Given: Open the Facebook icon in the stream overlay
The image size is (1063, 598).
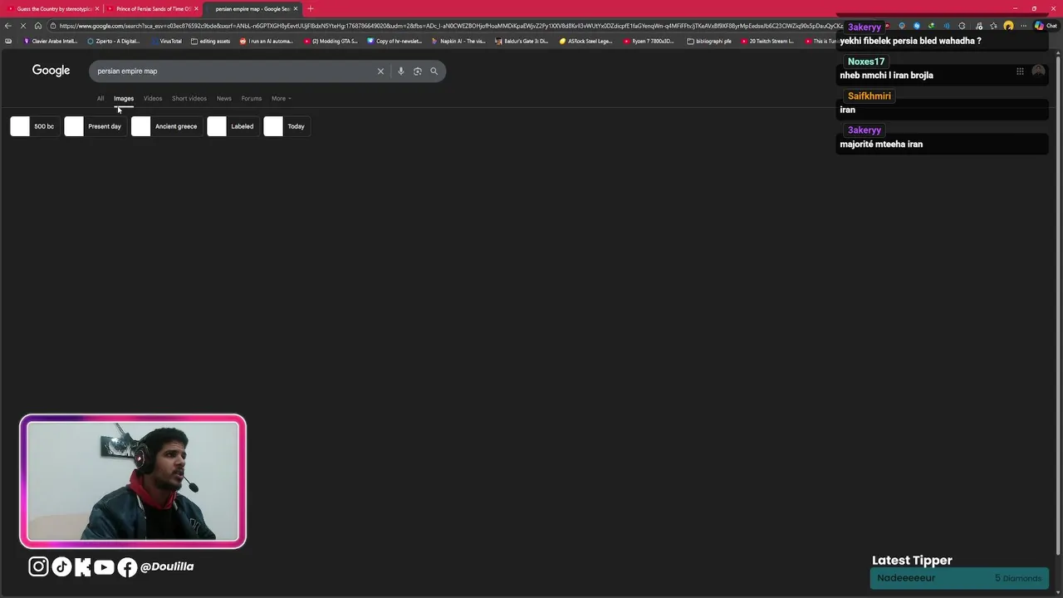Looking at the screenshot, I should 127,567.
